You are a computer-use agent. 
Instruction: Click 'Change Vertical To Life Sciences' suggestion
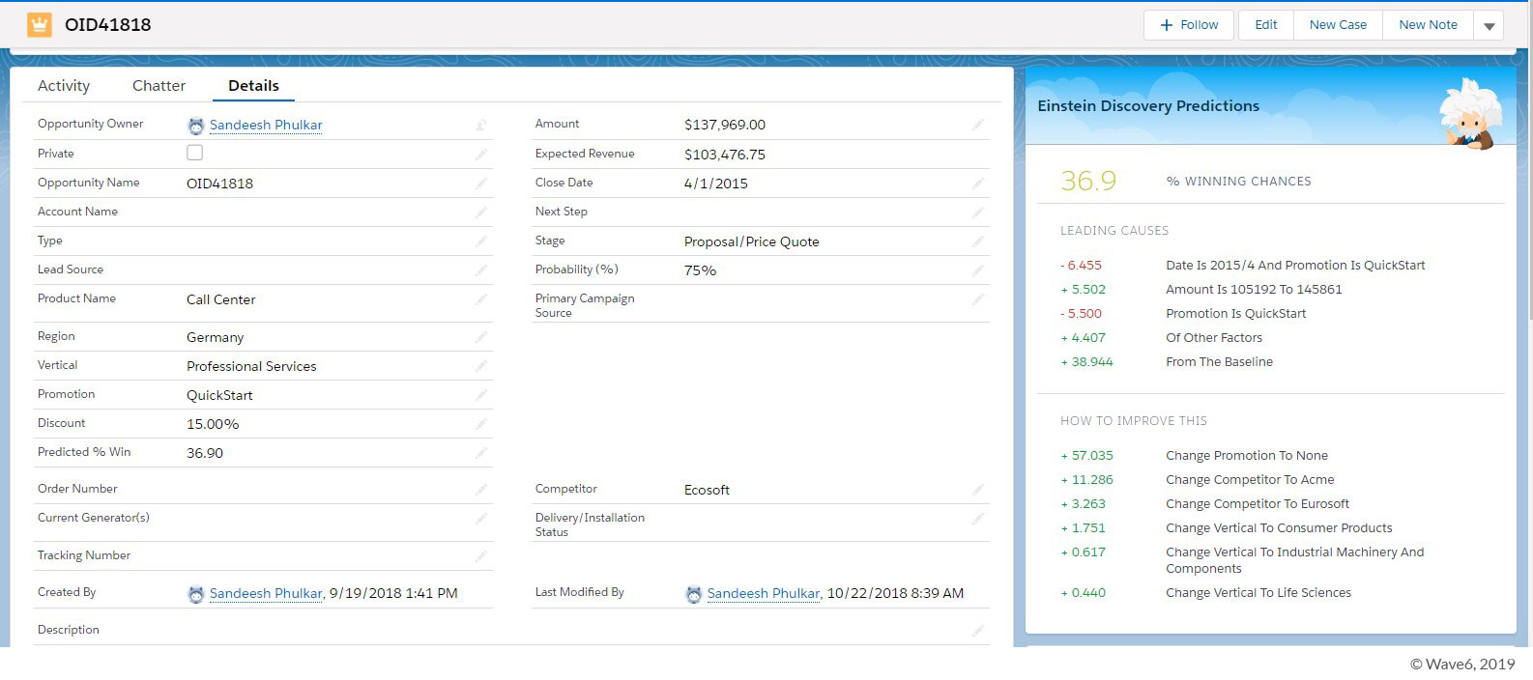(x=1258, y=593)
